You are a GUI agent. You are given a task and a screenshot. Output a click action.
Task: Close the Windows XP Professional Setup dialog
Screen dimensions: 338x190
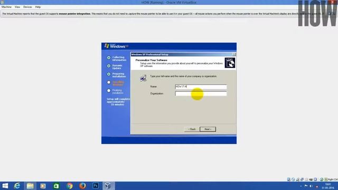[x=234, y=54]
